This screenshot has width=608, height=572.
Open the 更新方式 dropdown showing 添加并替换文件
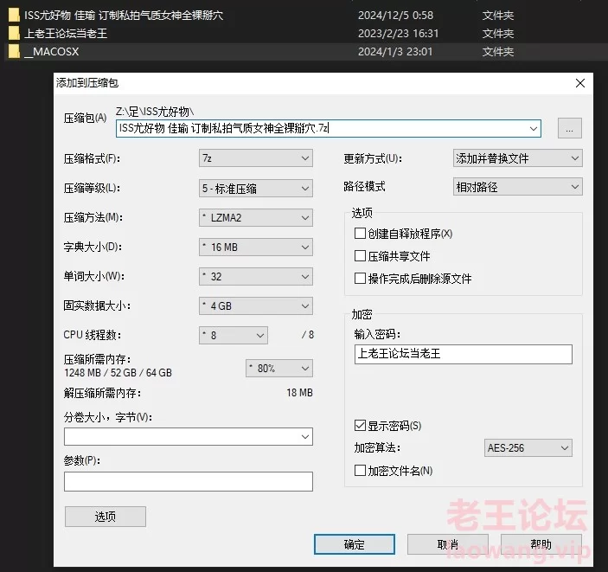coord(518,158)
